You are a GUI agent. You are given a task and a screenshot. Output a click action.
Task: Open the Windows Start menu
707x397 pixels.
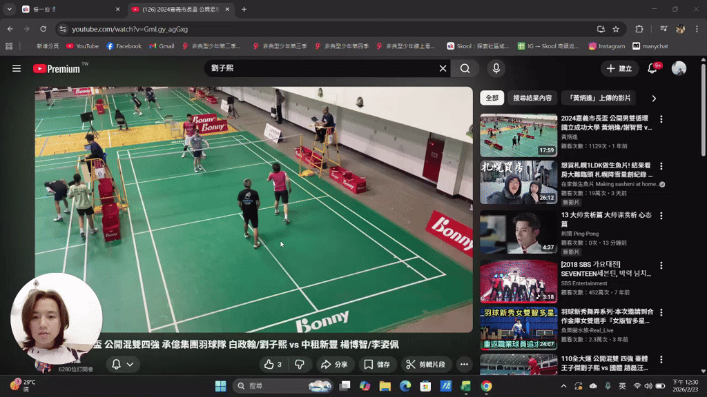[x=220, y=386]
